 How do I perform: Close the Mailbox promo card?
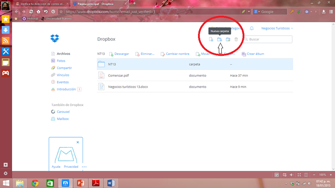click(78, 142)
